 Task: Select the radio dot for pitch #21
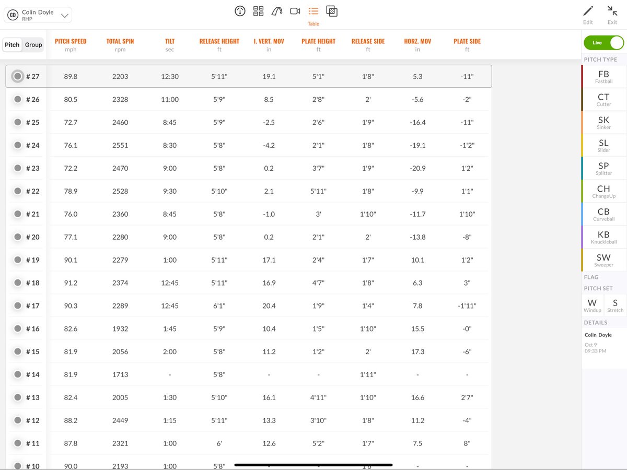(x=18, y=214)
